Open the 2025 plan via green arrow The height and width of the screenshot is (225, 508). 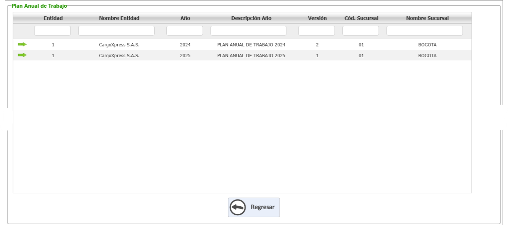tap(22, 55)
